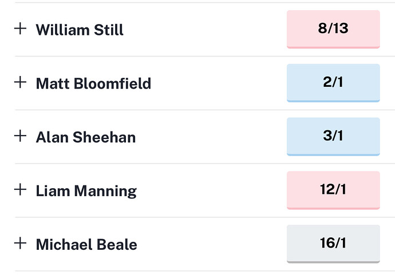The height and width of the screenshot is (275, 395).
Task: Click the 16/1 odds button
Action: click(x=333, y=244)
